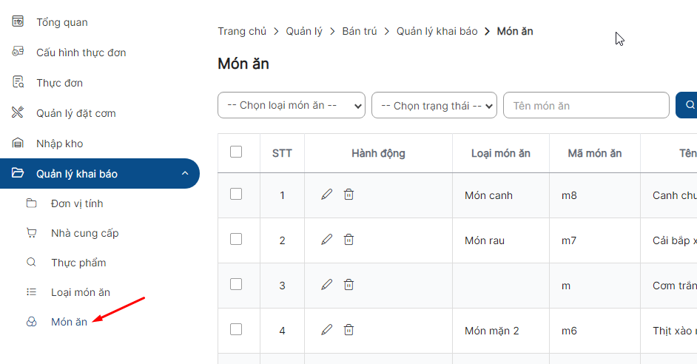Collapse the Quản lý khai báo menu
The image size is (697, 364).
tap(185, 173)
